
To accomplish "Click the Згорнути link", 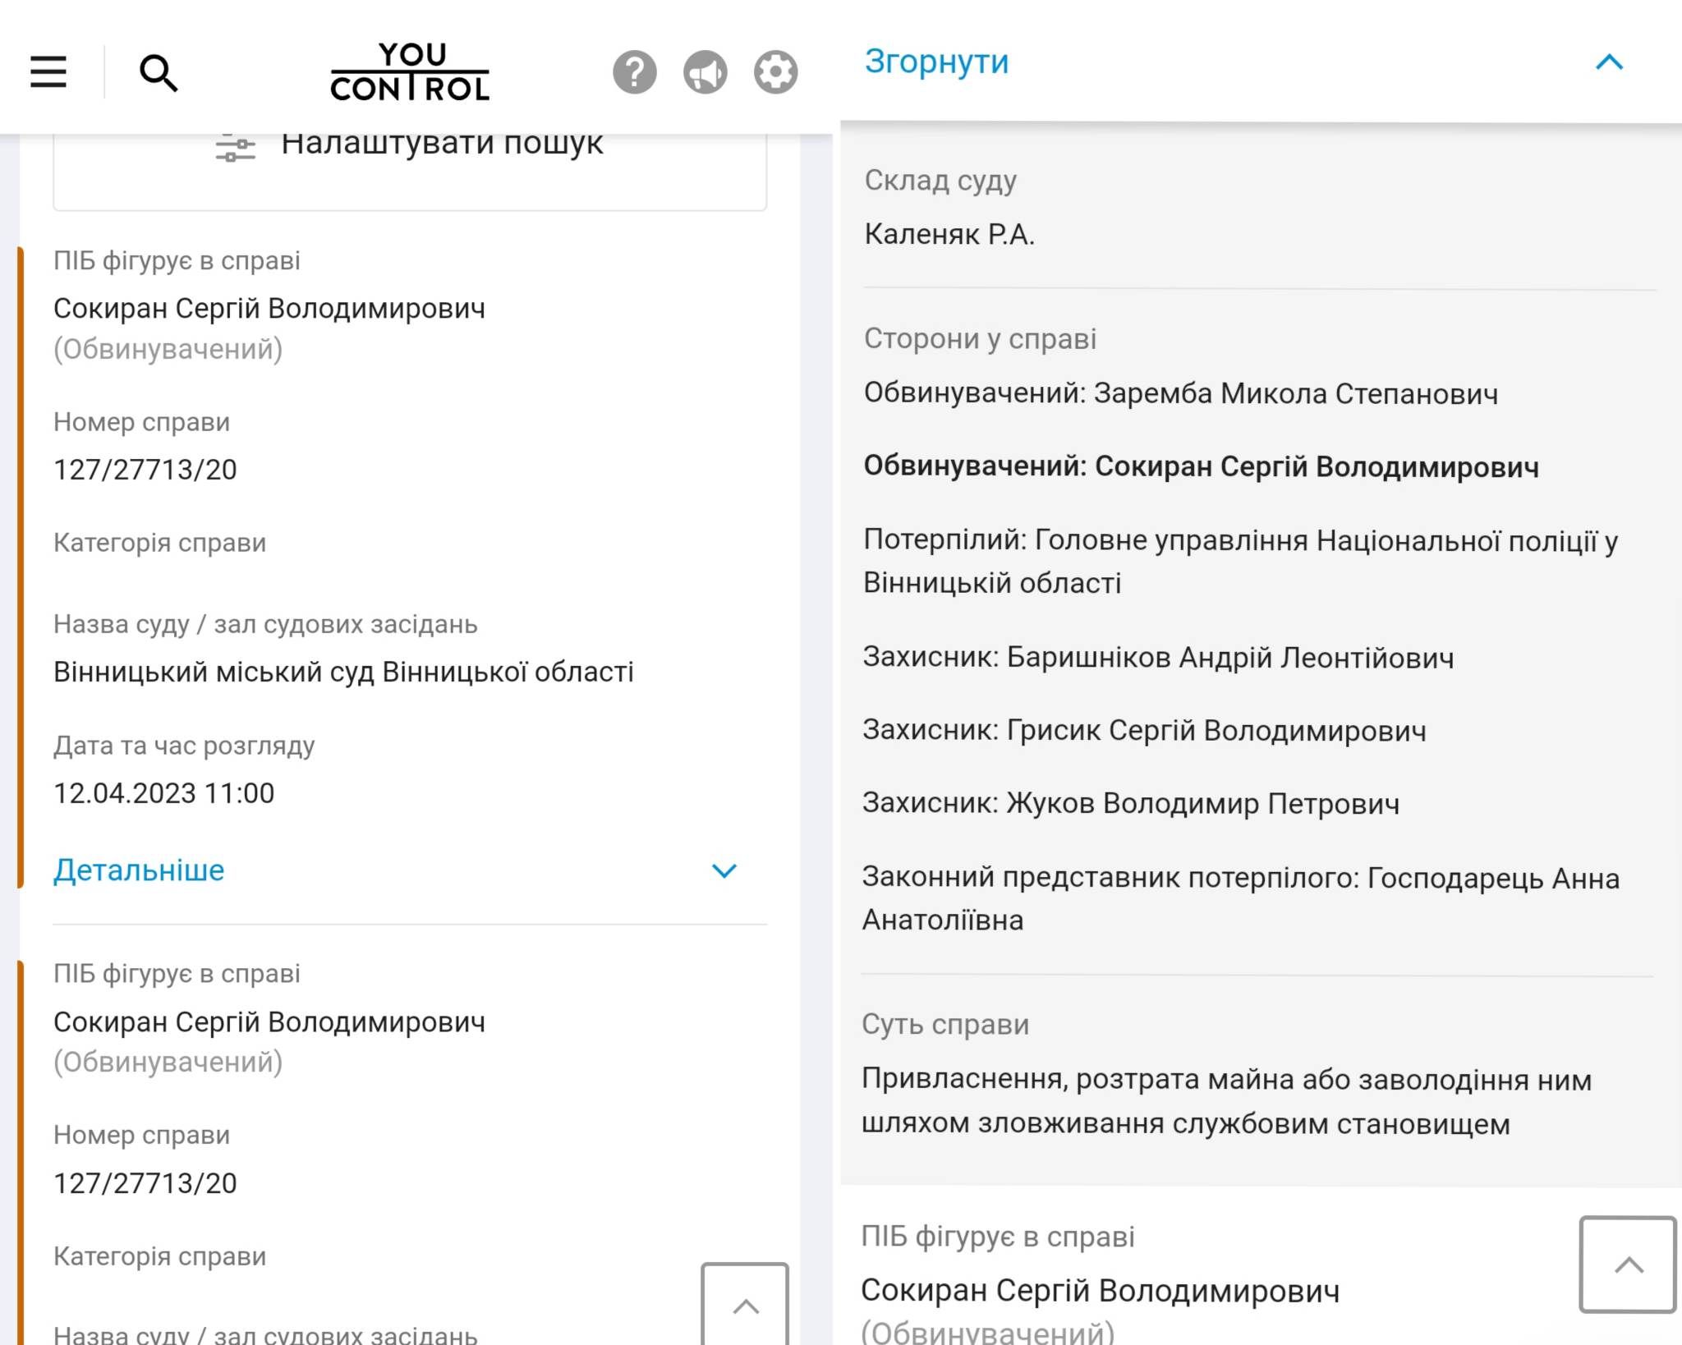I will point(936,62).
